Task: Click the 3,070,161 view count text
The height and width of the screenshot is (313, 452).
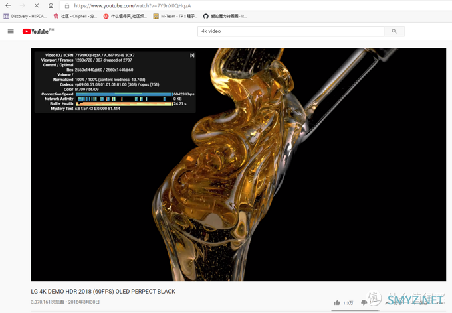Action: [47, 302]
